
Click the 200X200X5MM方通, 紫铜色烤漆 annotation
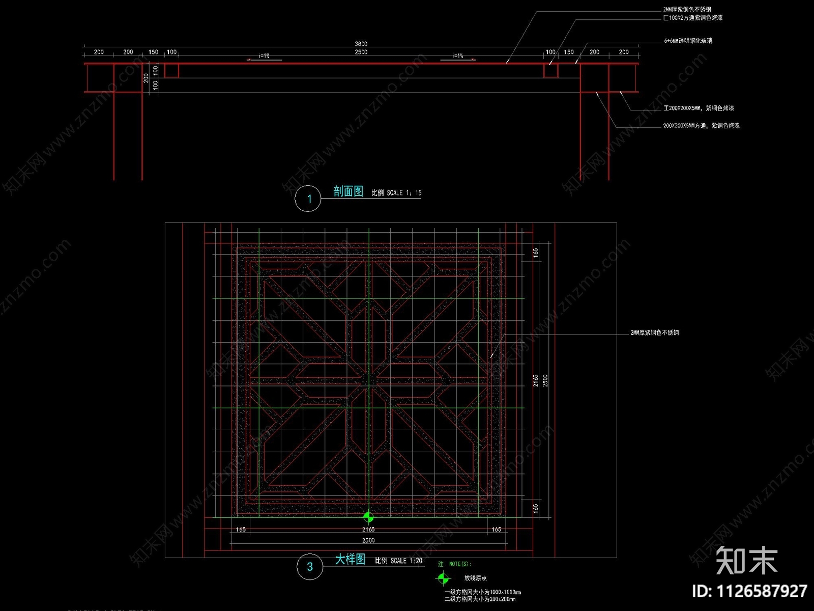point(702,125)
